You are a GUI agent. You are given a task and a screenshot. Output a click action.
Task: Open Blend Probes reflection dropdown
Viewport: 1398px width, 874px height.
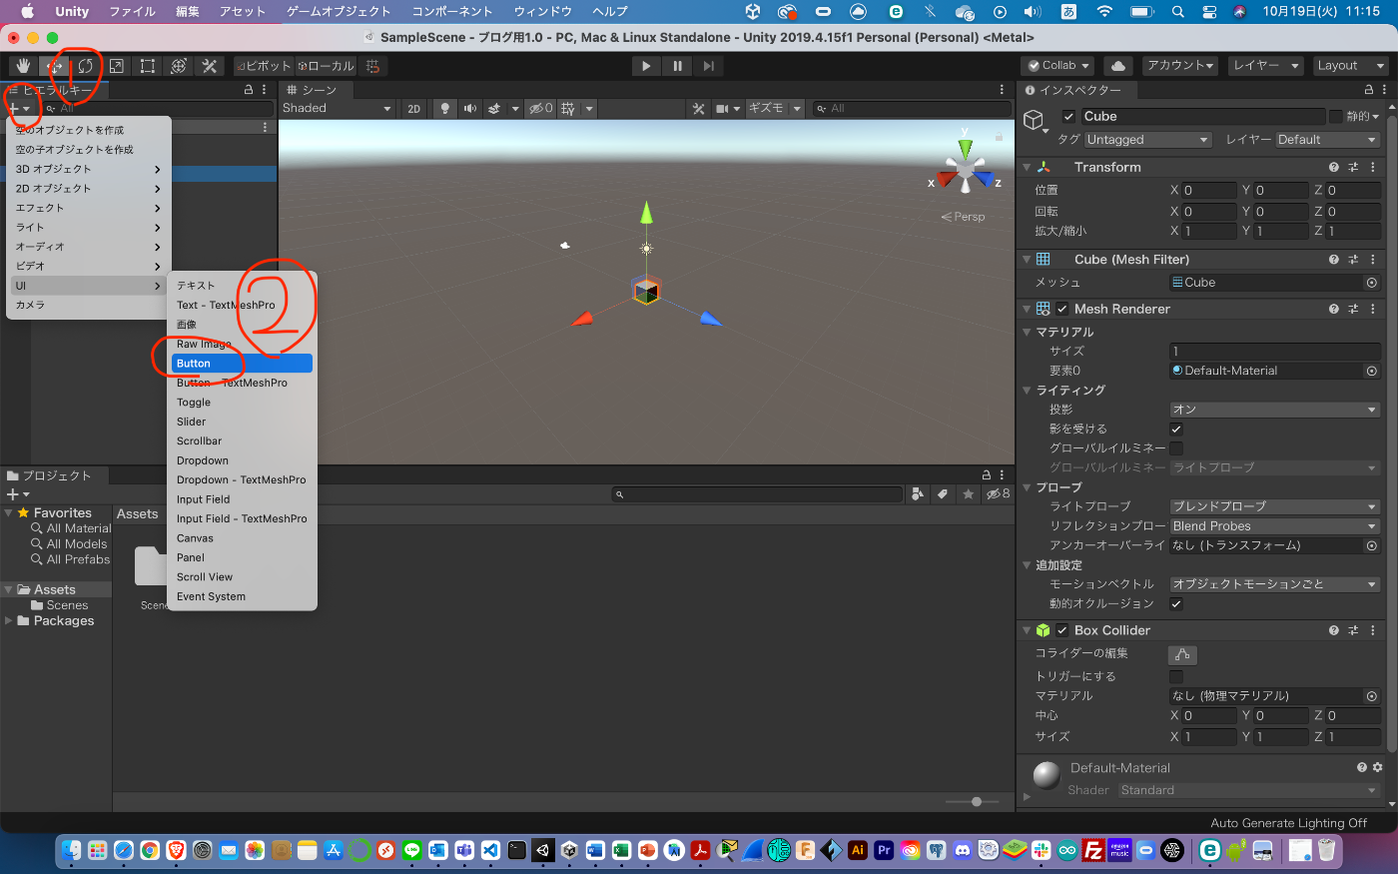1275,526
